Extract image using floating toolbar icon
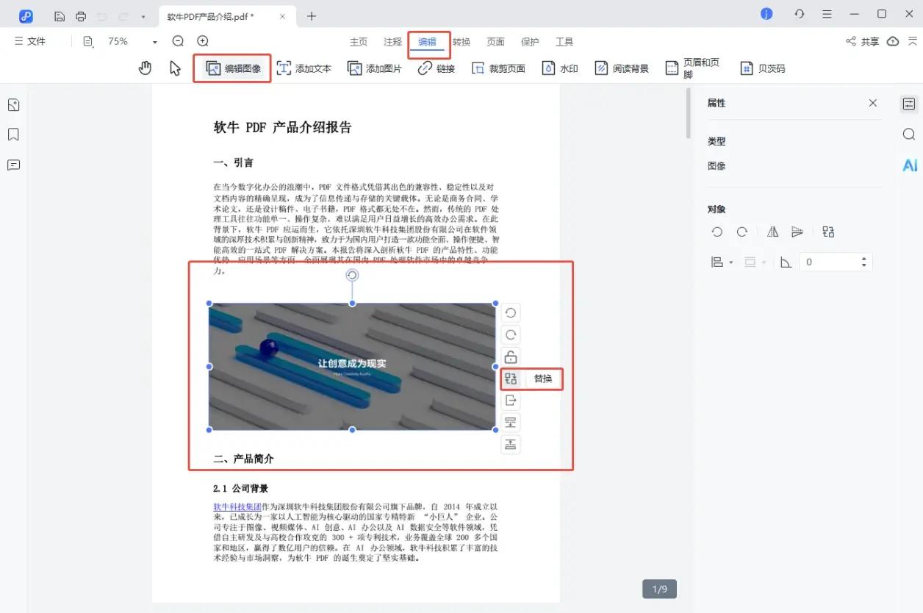 click(x=511, y=401)
